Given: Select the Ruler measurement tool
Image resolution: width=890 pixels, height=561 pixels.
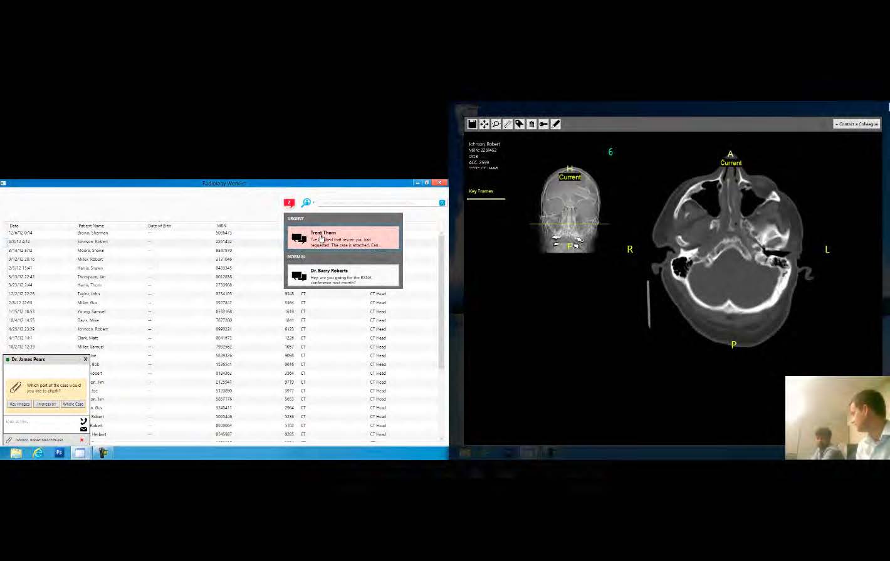Looking at the screenshot, I should click(x=508, y=123).
